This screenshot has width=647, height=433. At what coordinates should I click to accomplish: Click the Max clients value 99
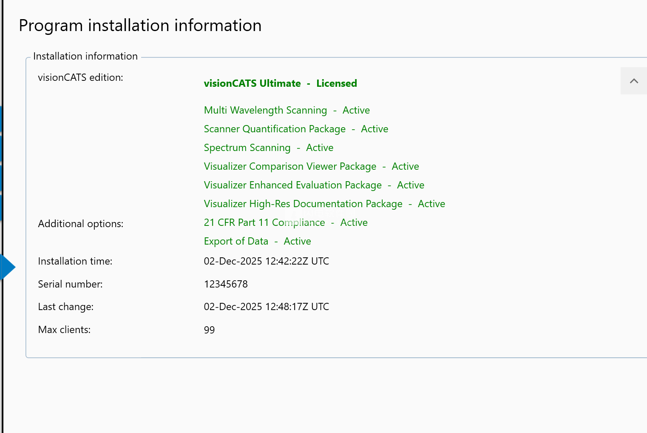[x=209, y=330]
